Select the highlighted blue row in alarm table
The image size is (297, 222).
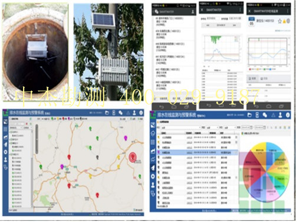click(197, 152)
